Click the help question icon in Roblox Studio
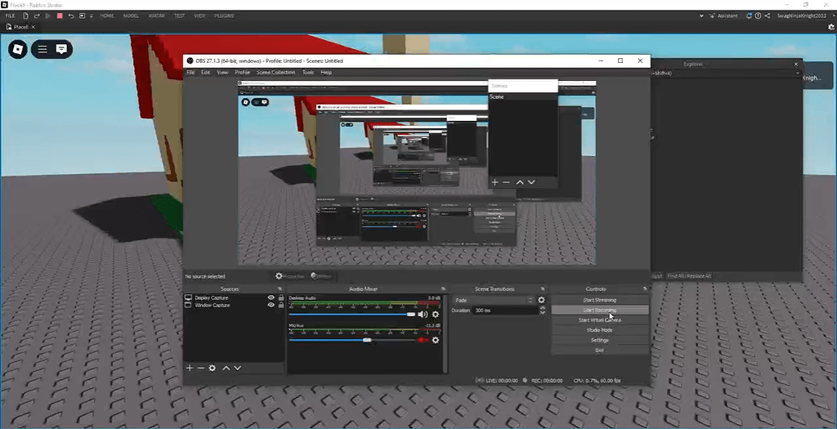Screen dimensions: 837x429 pyautogui.click(x=758, y=16)
